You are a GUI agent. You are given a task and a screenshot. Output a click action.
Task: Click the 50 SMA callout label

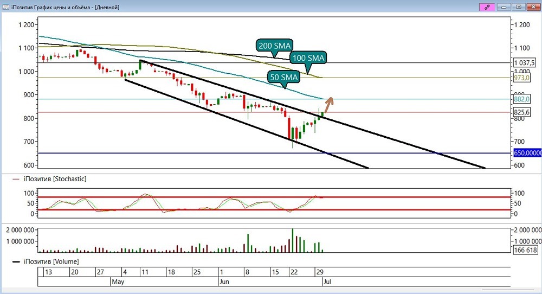click(284, 77)
